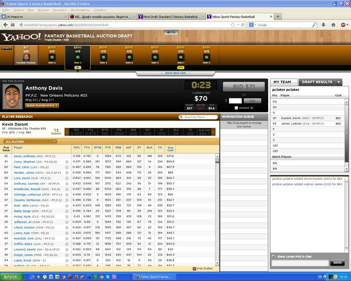Click My Team roster scrollbar down arrow

pos(346,169)
